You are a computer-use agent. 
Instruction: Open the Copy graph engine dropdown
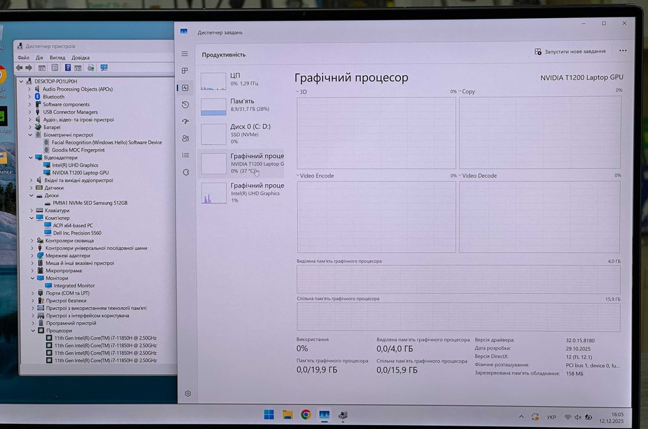click(x=467, y=91)
